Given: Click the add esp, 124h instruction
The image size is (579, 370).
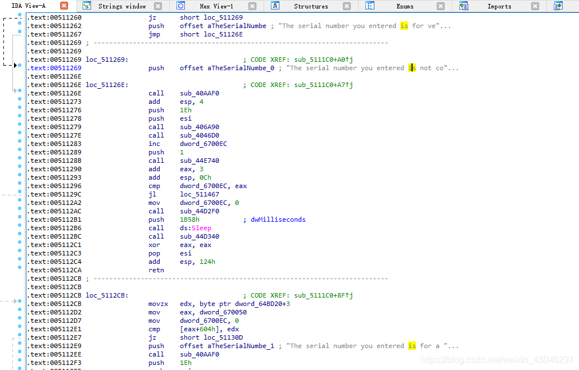Looking at the screenshot, I should 182,262.
